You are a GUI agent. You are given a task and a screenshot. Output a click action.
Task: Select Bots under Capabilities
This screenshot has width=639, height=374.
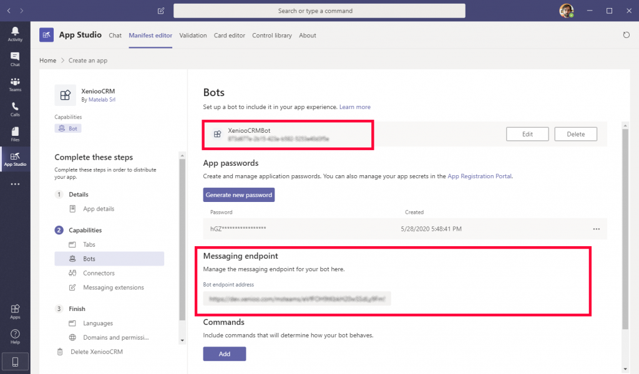tap(109, 259)
